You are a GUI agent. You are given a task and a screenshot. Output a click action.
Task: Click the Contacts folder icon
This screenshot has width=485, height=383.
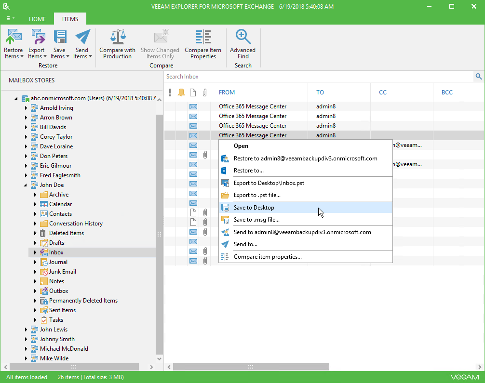pos(44,213)
